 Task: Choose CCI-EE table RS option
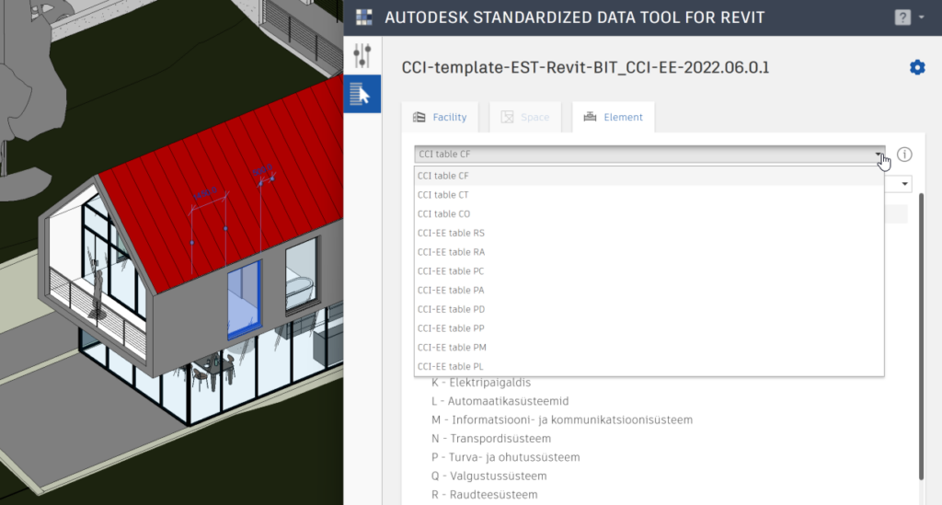[649, 233]
